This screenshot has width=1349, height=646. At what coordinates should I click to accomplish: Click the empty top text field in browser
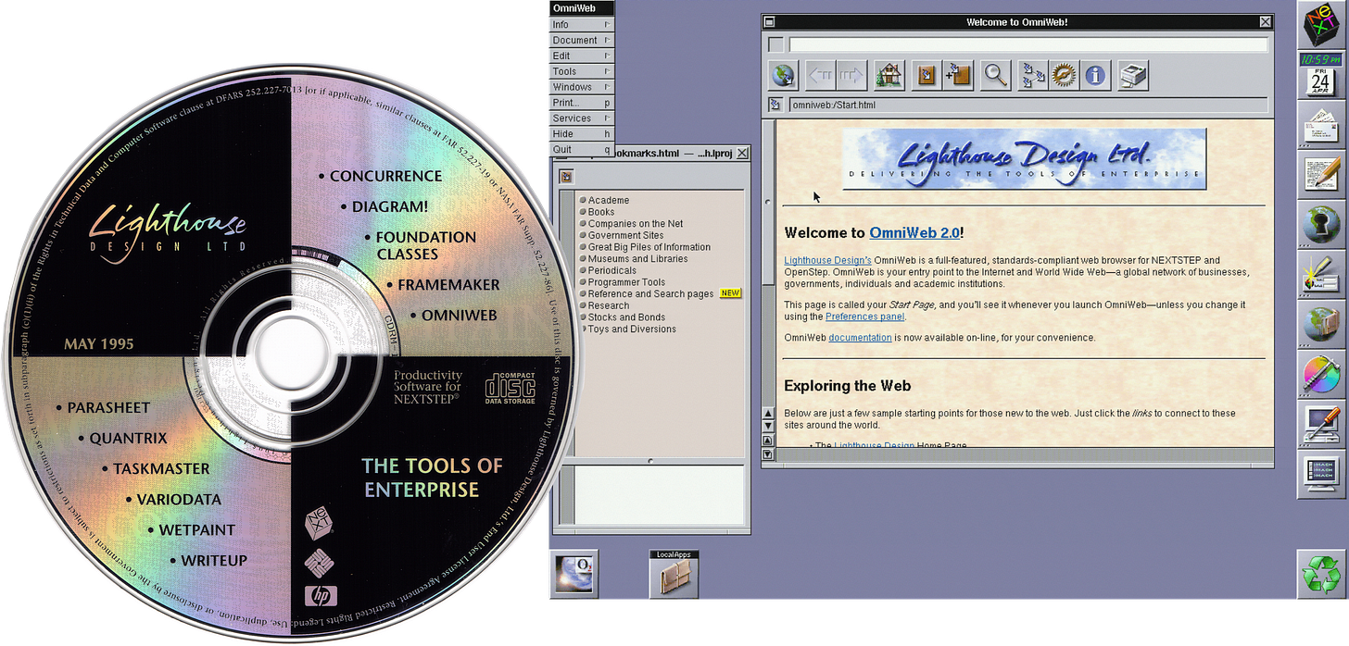click(1028, 44)
